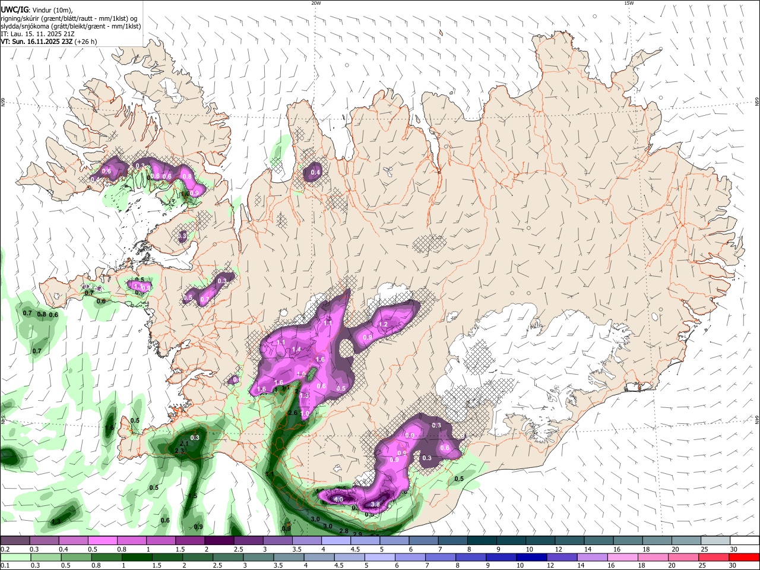Pick the bright pink 0.5 swatch in the upper legend
Viewport: 760px width, 570px height.
(102, 541)
